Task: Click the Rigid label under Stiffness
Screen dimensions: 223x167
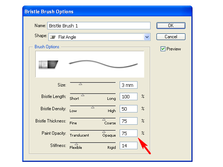Action: coord(111,148)
